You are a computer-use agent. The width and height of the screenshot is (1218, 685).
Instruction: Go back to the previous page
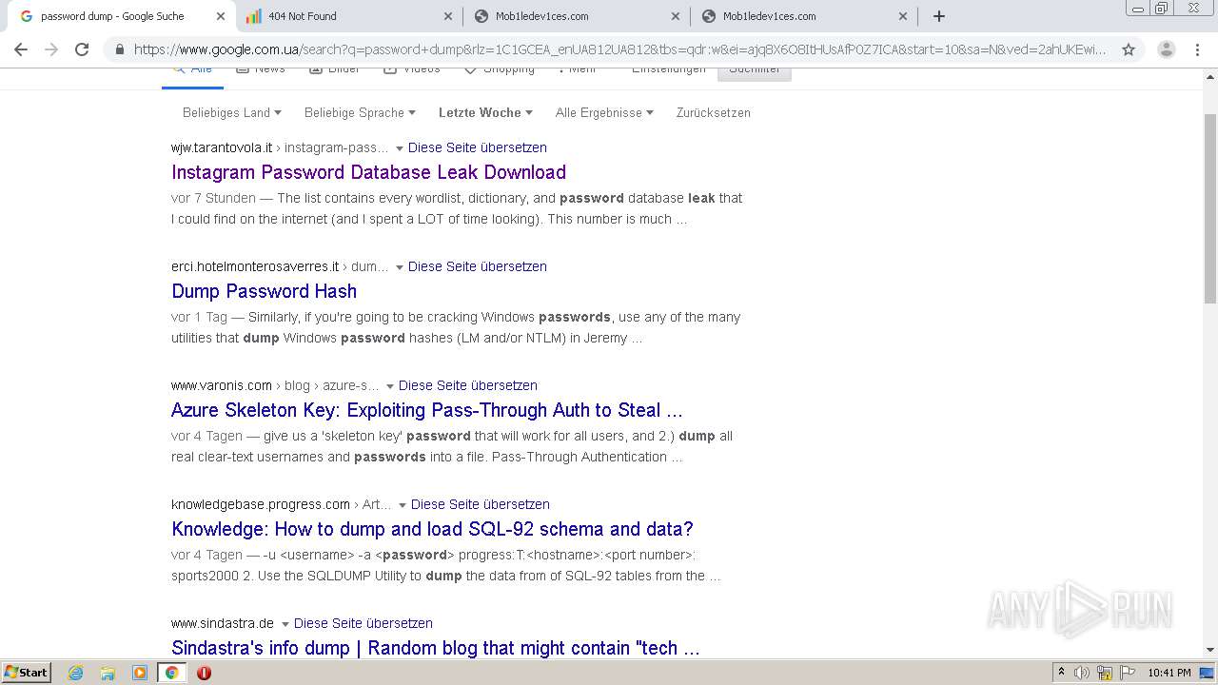click(x=21, y=49)
